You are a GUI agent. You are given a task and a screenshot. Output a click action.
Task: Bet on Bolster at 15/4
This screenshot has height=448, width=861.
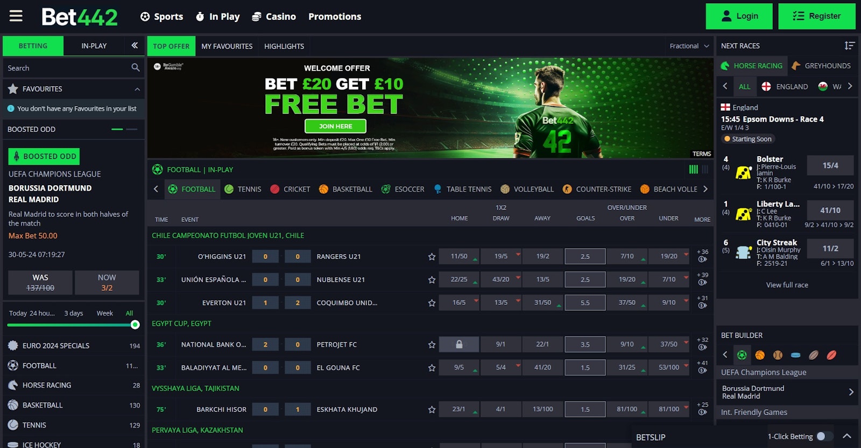(830, 165)
